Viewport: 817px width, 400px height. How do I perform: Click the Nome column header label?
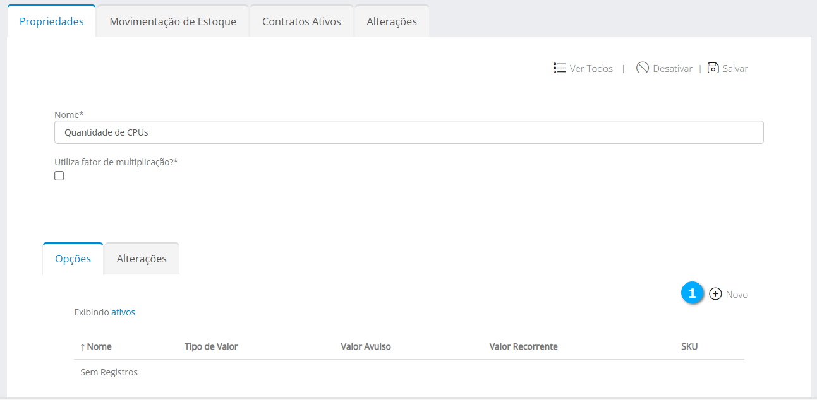99,346
